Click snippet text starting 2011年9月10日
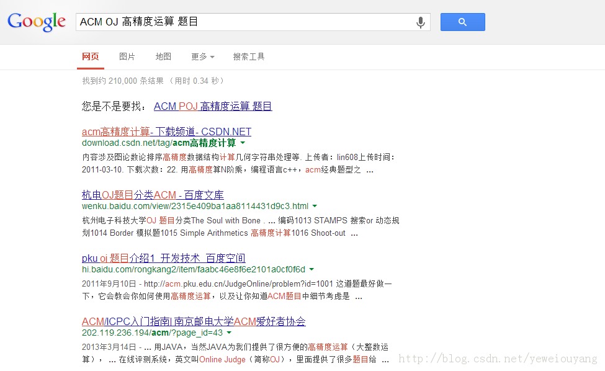605x371 pixels. point(237,290)
